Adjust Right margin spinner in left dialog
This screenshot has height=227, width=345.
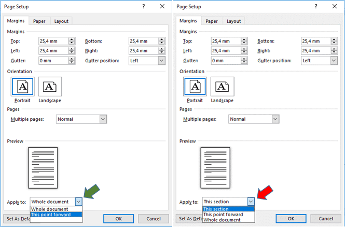[162, 51]
